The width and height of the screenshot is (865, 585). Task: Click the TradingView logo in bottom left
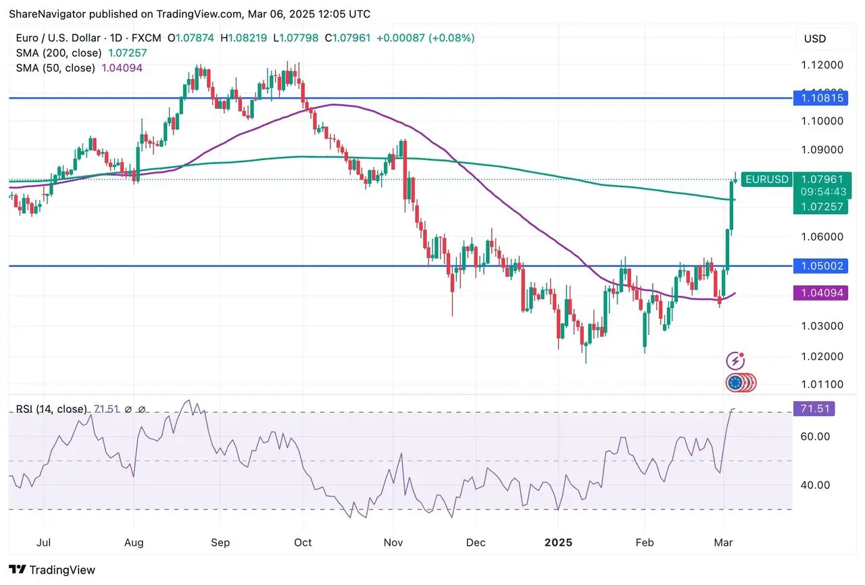(x=51, y=569)
